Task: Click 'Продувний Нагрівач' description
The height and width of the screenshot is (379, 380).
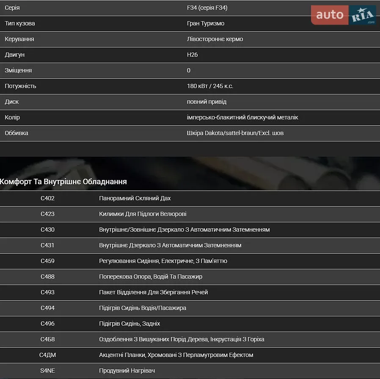Action: pos(127,371)
